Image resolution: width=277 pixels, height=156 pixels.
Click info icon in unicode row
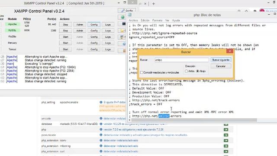[101, 118]
